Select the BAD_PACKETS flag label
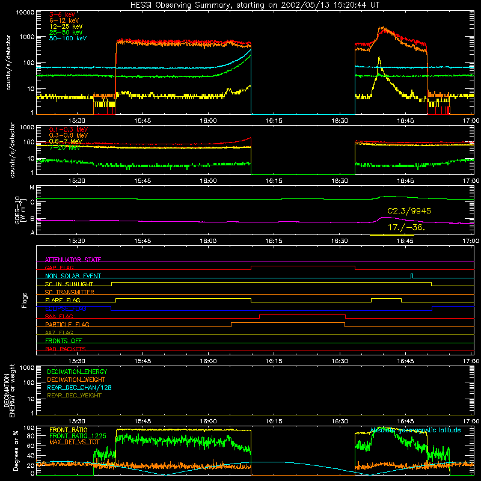 coord(66,349)
